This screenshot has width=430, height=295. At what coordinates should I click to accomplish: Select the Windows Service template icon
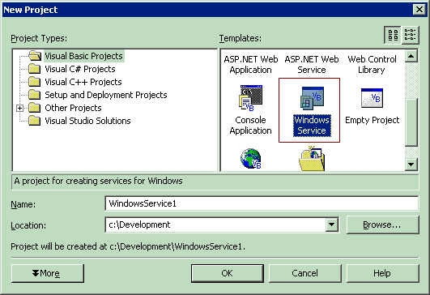coord(312,98)
